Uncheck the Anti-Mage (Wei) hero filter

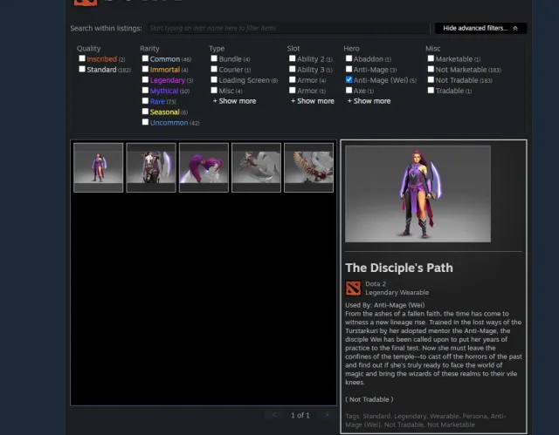(x=349, y=79)
